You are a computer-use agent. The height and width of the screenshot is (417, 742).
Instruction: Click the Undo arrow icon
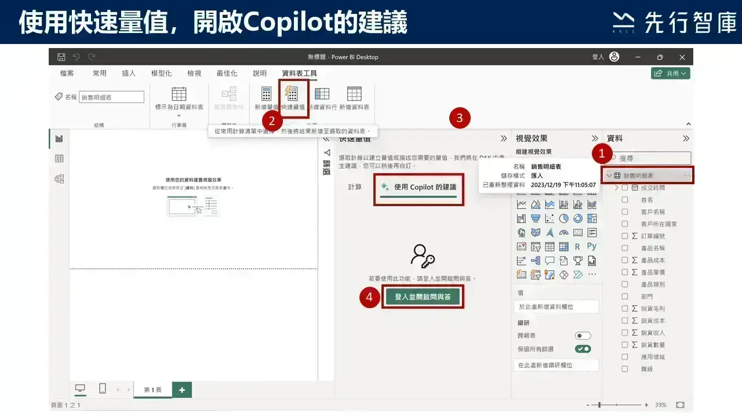[77, 57]
